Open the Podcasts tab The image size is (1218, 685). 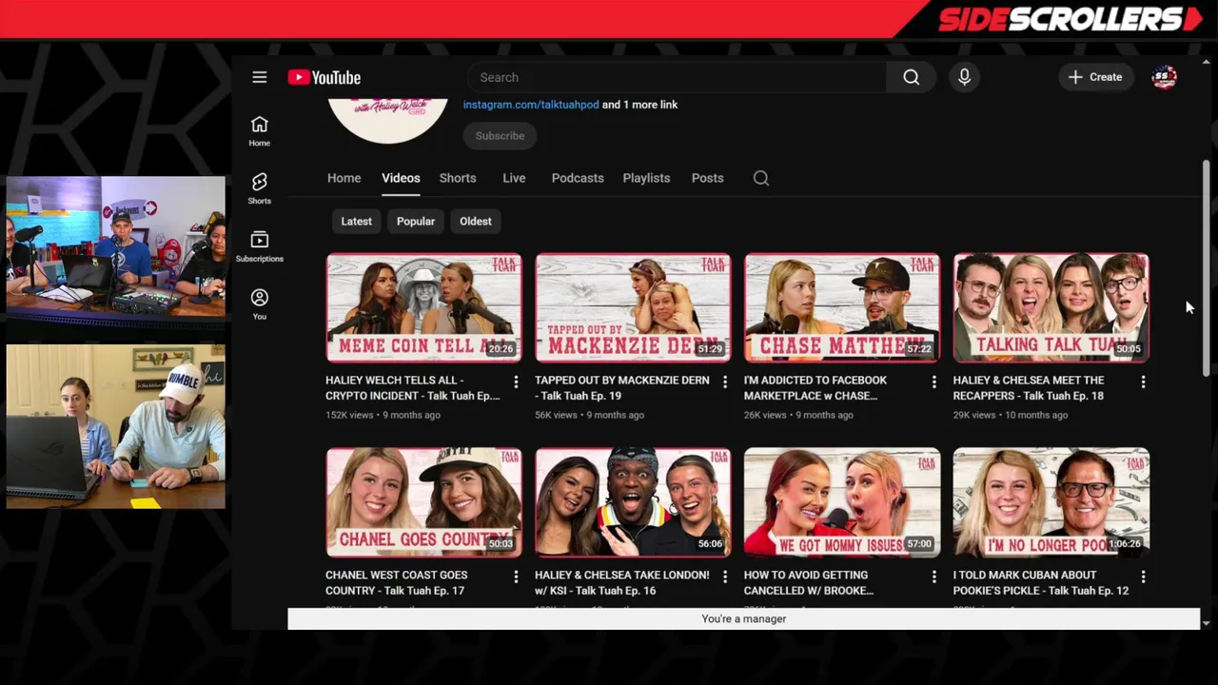click(x=578, y=178)
